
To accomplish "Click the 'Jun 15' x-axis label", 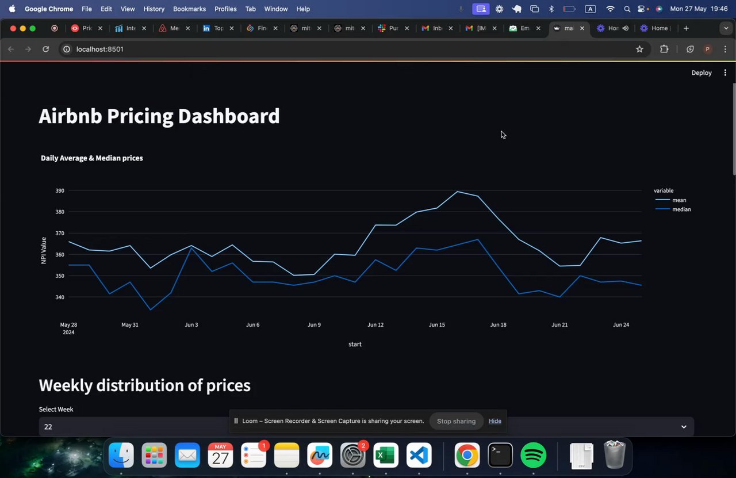I will (x=437, y=325).
